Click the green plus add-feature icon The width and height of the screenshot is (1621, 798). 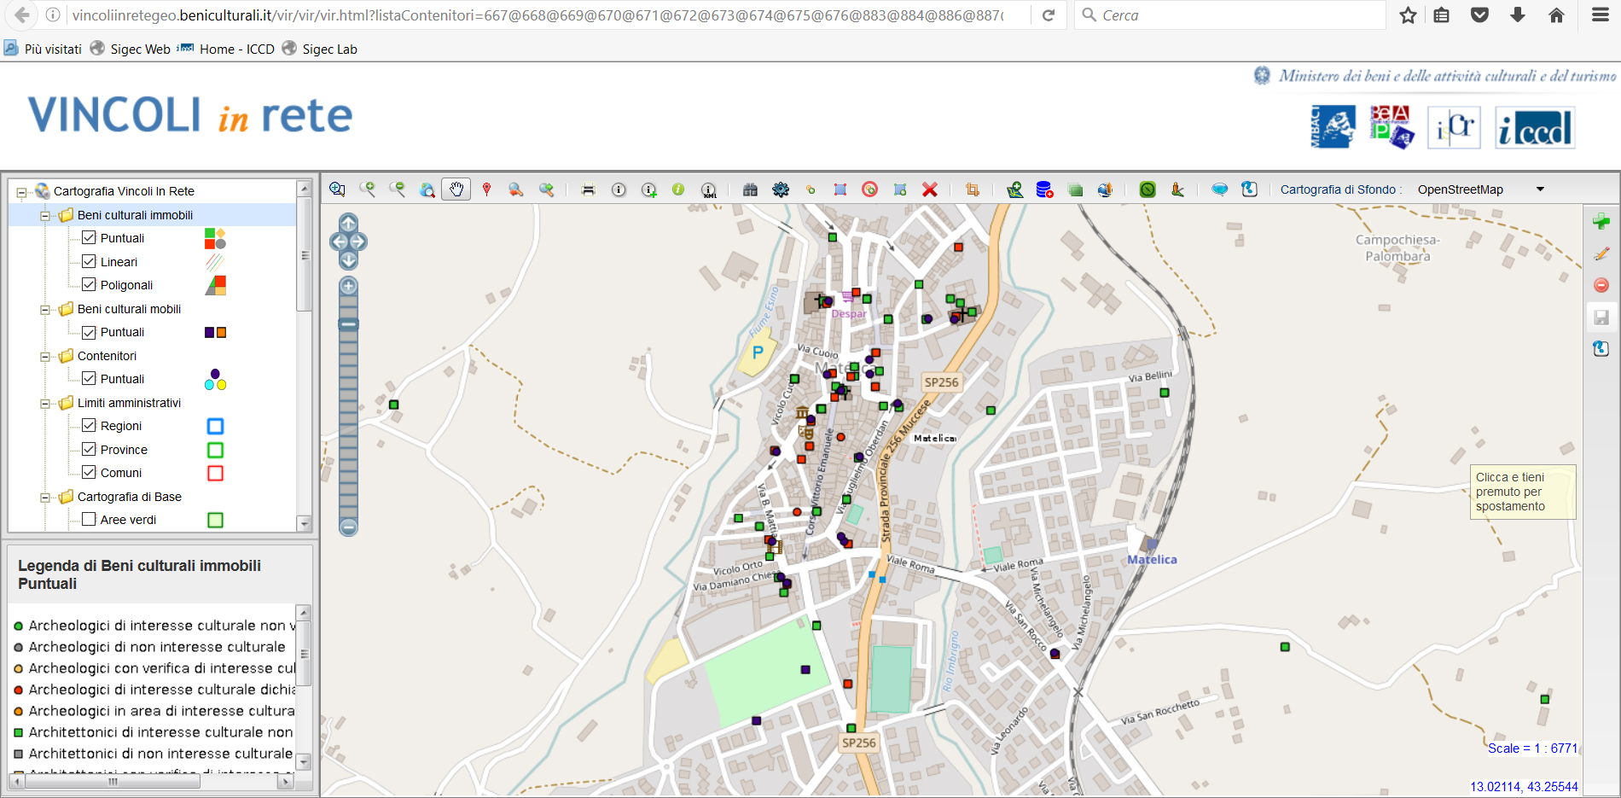coord(1601,222)
